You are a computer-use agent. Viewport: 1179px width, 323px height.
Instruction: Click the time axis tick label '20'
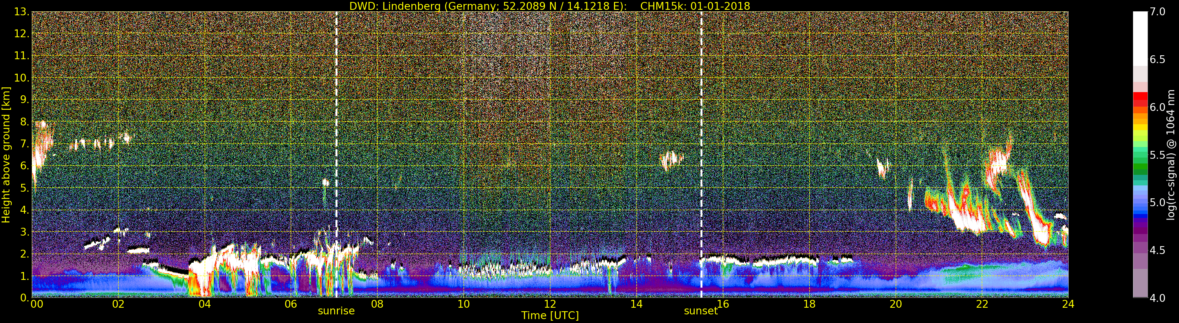[x=896, y=304]
